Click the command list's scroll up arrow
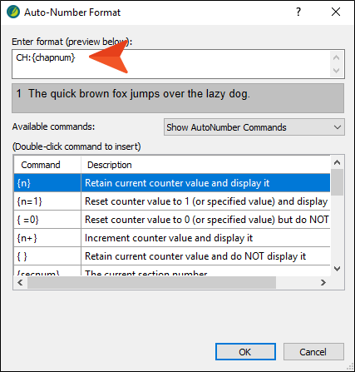355x372 pixels. pyautogui.click(x=337, y=162)
